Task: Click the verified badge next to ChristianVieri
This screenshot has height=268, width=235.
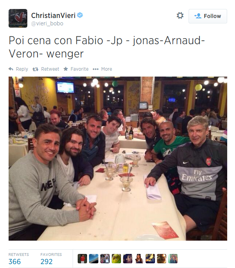Action: point(80,15)
